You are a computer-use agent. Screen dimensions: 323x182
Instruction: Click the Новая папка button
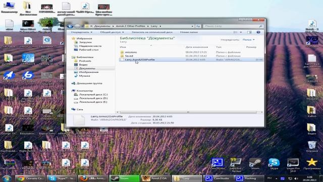(x=189, y=32)
